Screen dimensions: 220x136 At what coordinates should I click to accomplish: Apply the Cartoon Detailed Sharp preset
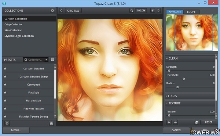coord(33,76)
